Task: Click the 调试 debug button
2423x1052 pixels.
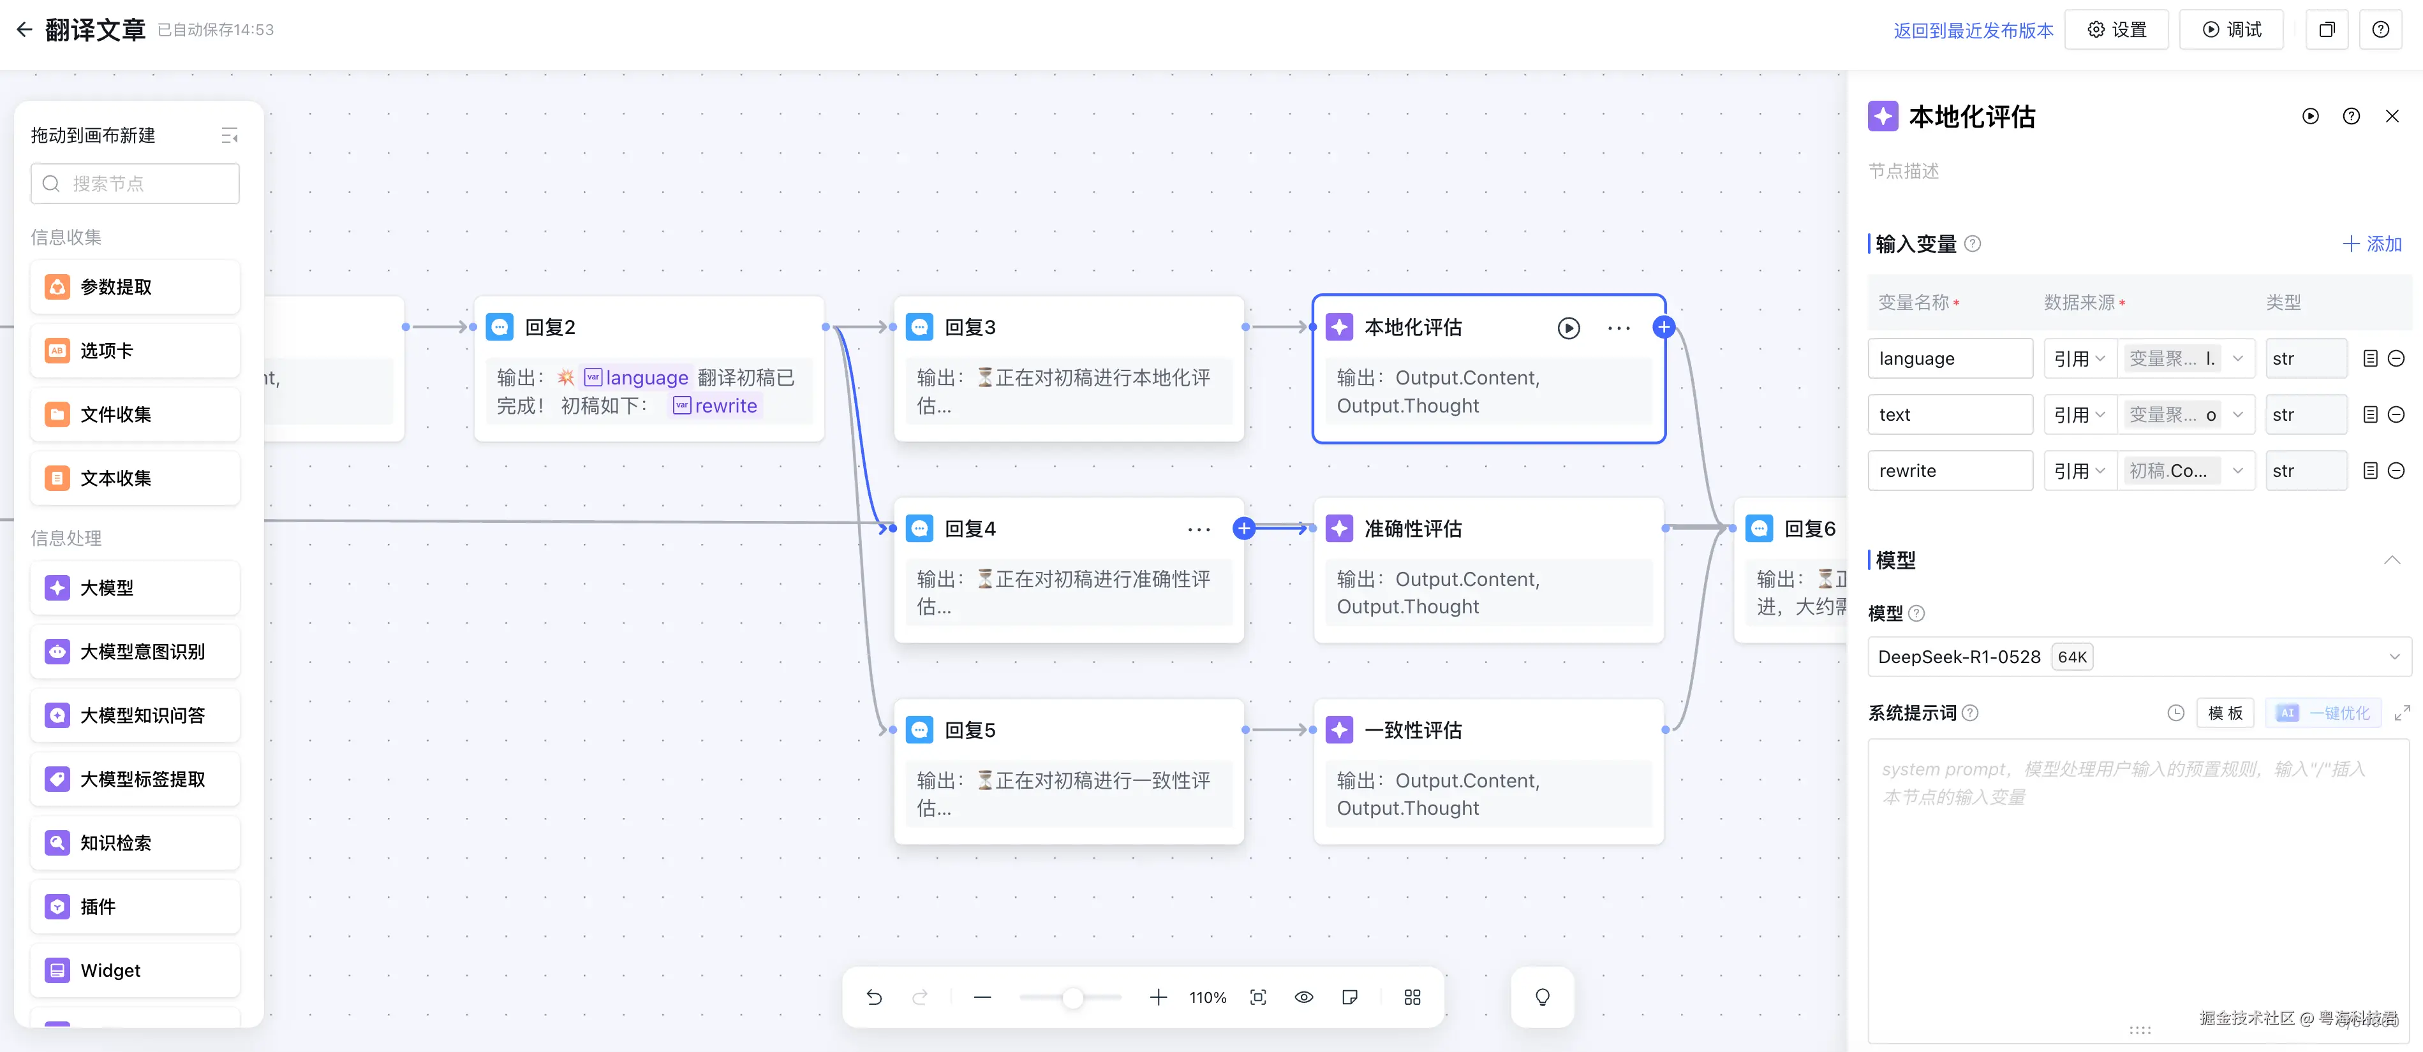Action: (2231, 30)
